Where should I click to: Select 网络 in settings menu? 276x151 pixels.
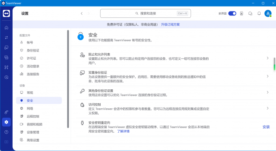coord(39,108)
